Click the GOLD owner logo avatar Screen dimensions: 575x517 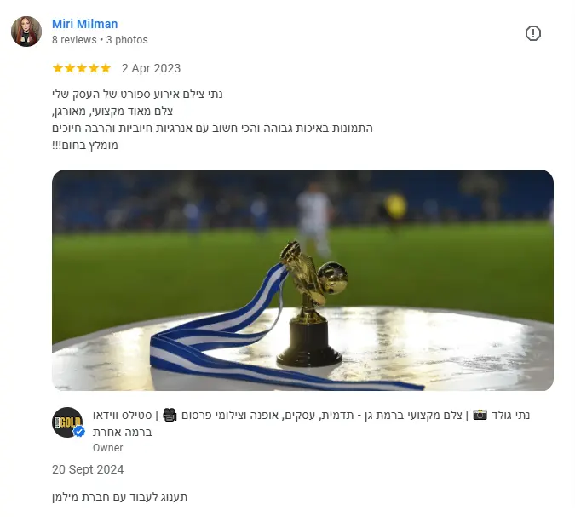point(67,422)
